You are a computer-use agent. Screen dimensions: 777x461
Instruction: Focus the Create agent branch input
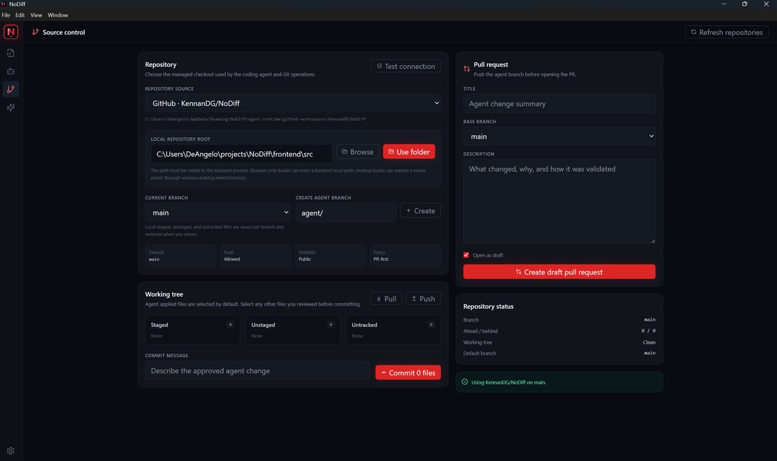[x=346, y=213]
